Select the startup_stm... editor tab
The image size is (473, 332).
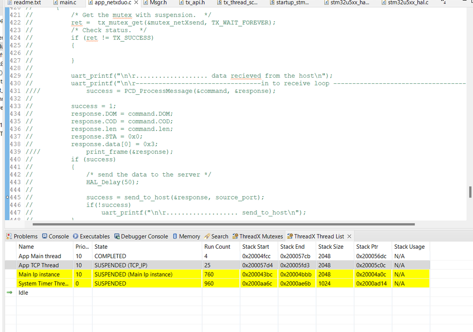tap(289, 3)
